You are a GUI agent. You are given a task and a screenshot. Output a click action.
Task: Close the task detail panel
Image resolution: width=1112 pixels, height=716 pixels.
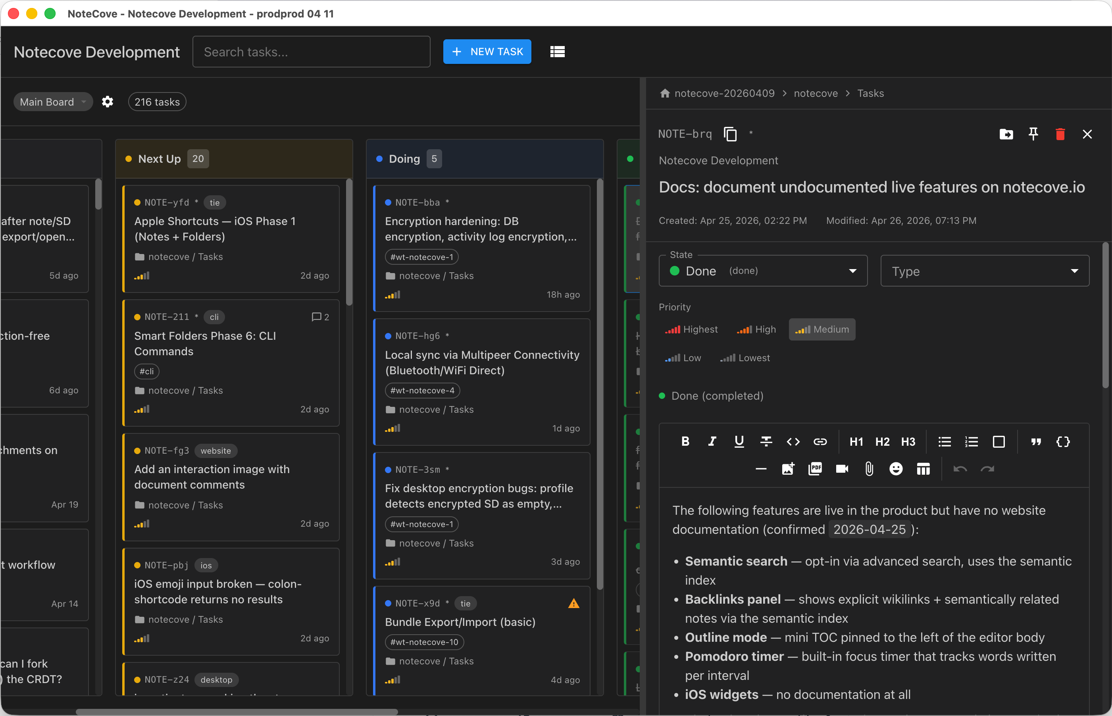1087,134
